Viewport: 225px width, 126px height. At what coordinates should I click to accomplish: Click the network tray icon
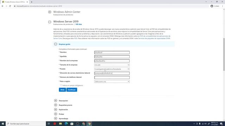tap(203, 124)
